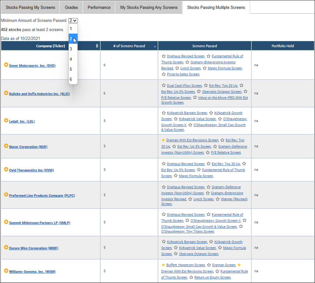
Task: Star Est Rev: Up 5% Screen in Nucor row
Action: tap(174, 146)
